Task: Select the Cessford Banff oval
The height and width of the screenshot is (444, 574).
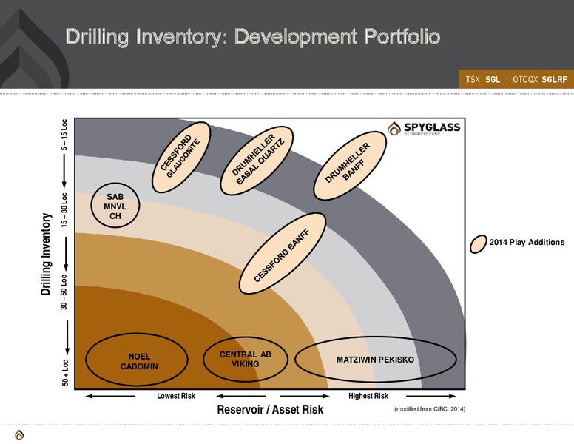Action: click(x=283, y=254)
